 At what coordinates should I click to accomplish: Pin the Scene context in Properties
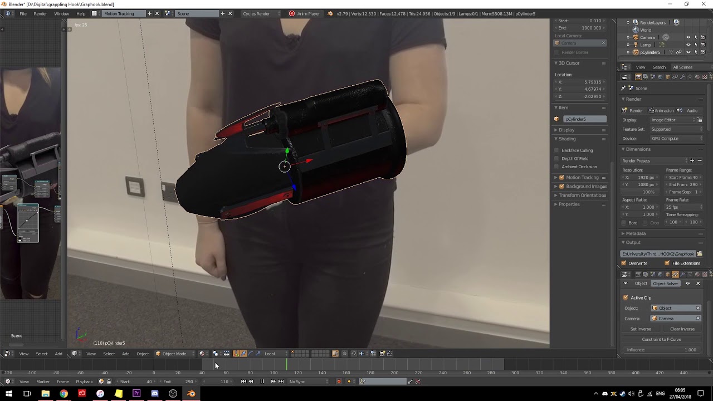[x=623, y=88]
